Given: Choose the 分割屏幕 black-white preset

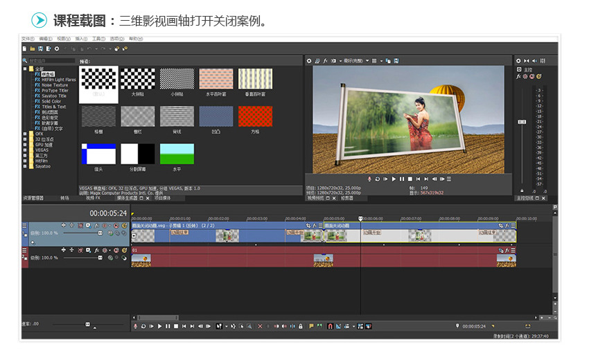Looking at the screenshot, I should 137,154.
